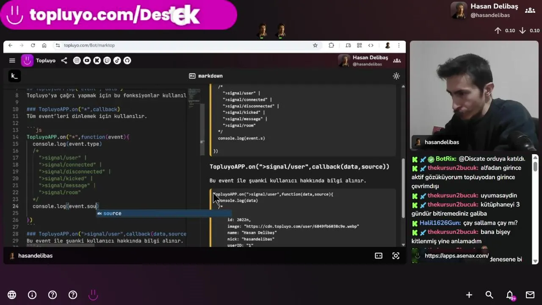Click the preview heading TopluyoAPP.on(">signal/user"

(299, 166)
